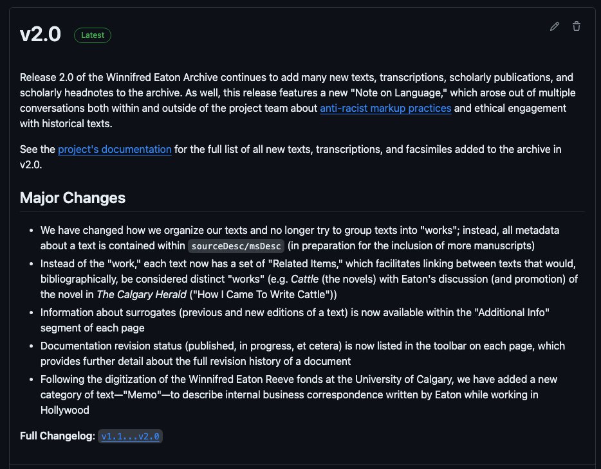Image resolution: width=601 pixels, height=469 pixels.
Task: Click the Full Changelog label
Action: pyautogui.click(x=57, y=436)
